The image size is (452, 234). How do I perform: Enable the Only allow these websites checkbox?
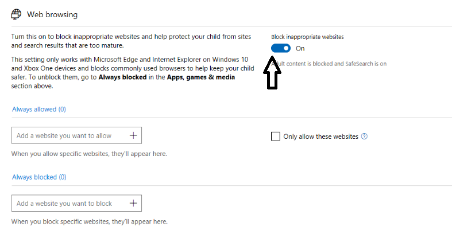pyautogui.click(x=276, y=136)
